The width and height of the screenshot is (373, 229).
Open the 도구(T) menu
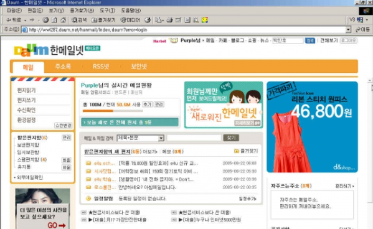click(107, 11)
